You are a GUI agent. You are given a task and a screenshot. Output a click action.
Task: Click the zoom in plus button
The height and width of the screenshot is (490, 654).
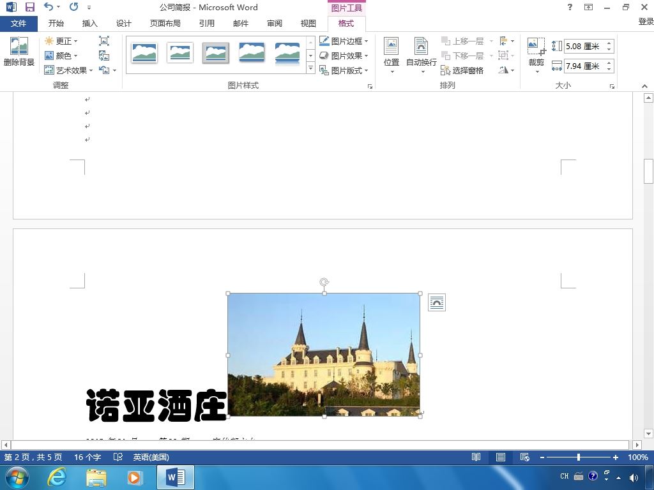coord(615,457)
